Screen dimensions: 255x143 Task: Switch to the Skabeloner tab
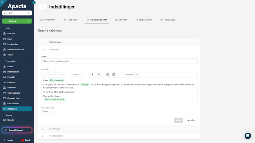coord(71,20)
